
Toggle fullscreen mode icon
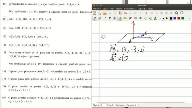pyautogui.click(x=182, y=13)
